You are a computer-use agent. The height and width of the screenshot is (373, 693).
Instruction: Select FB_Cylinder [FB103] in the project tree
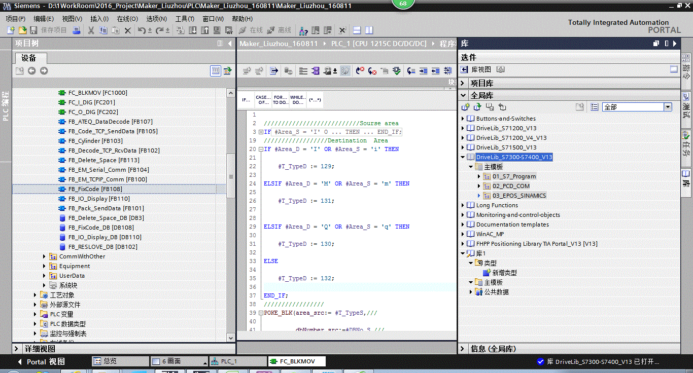click(x=95, y=141)
